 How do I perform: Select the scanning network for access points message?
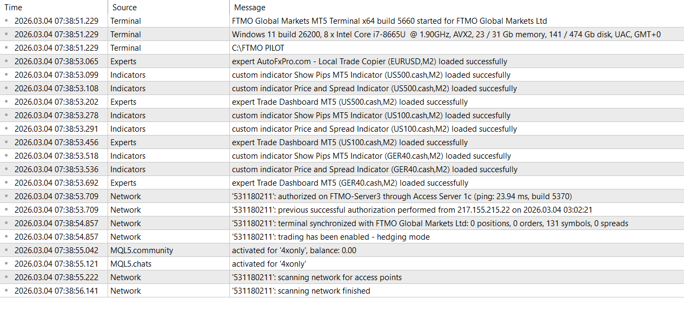(x=317, y=277)
